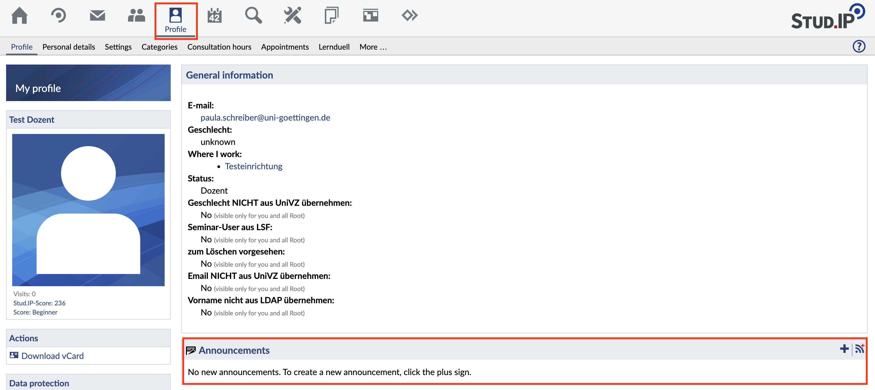
Task: Open the Files documents icon
Action: point(331,16)
